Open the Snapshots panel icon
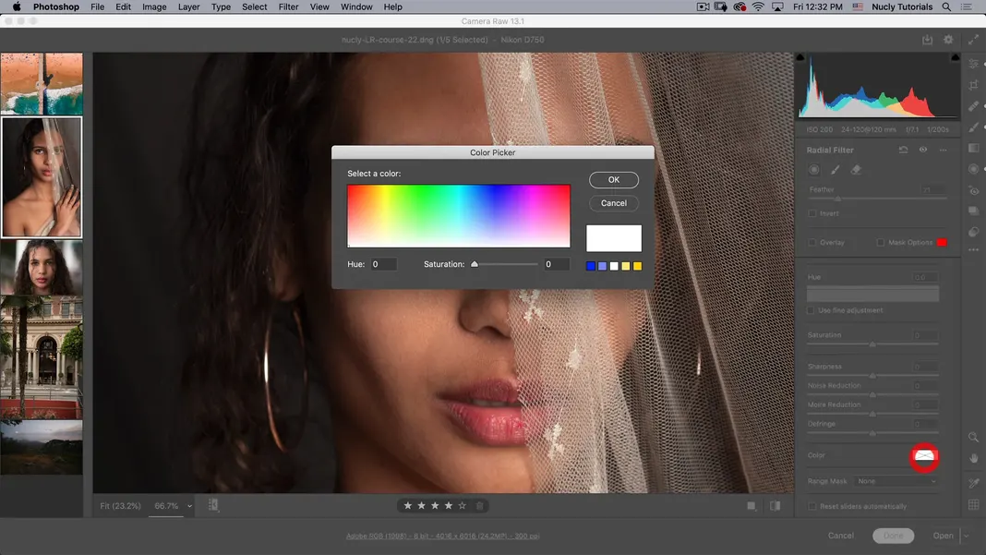The height and width of the screenshot is (555, 986). click(x=973, y=211)
